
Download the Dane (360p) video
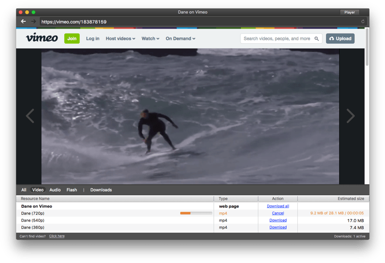pos(278,228)
